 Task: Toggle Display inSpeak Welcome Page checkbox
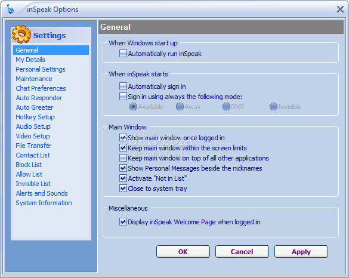(x=123, y=222)
